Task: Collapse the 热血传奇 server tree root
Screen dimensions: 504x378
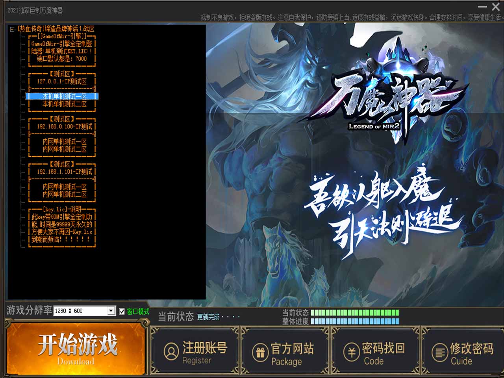Action: (12, 29)
